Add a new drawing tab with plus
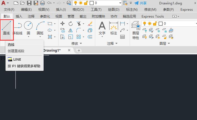This screenshot has width=197, height=120. click(x=79, y=51)
